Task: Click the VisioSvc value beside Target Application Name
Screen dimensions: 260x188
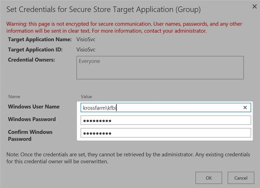Action: (x=86, y=39)
